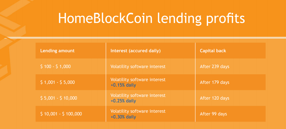Select the Interest (accured daily) header
The width and height of the screenshot is (286, 129).
tap(135, 51)
